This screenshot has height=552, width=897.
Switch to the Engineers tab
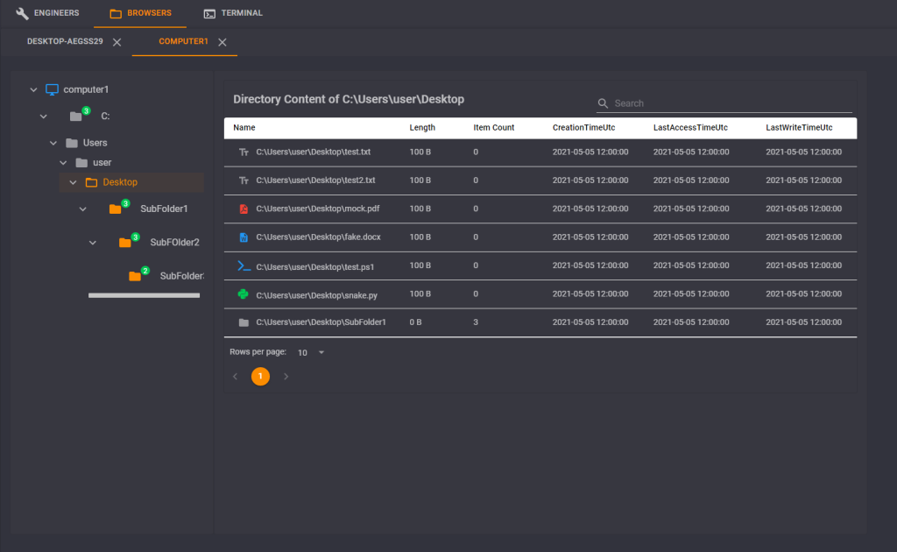coord(47,13)
